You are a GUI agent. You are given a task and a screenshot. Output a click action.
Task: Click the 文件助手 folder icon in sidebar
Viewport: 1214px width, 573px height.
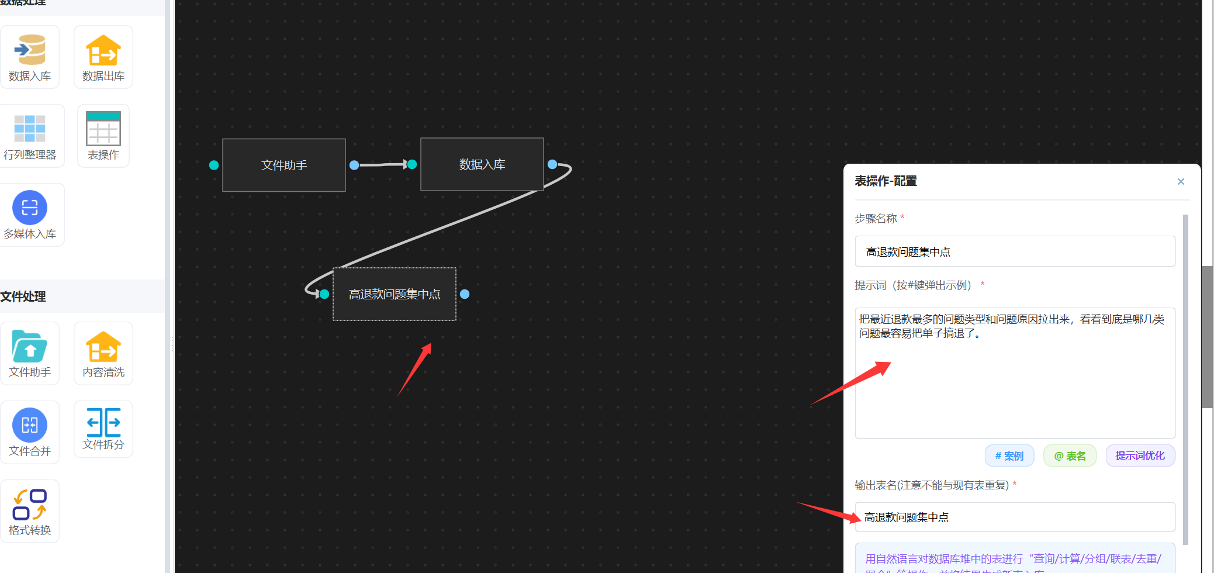coord(30,347)
